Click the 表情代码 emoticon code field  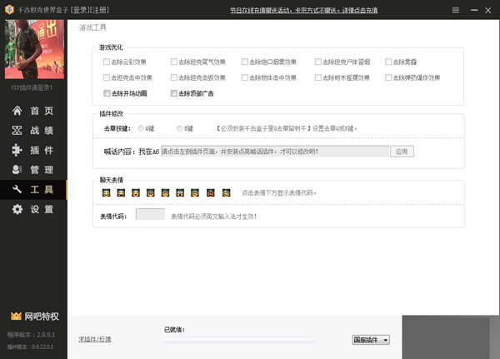(x=150, y=214)
